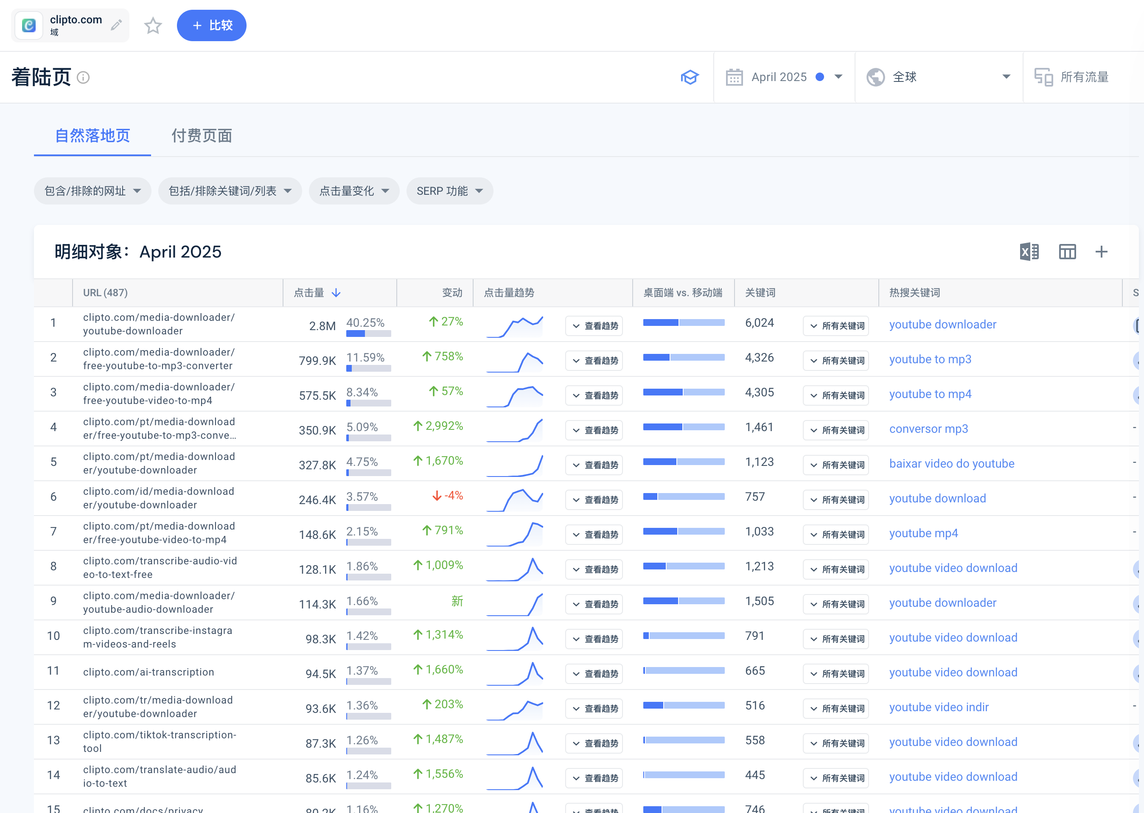Expand 所有关键词 for row 1 with 6,024 keywords

(836, 326)
